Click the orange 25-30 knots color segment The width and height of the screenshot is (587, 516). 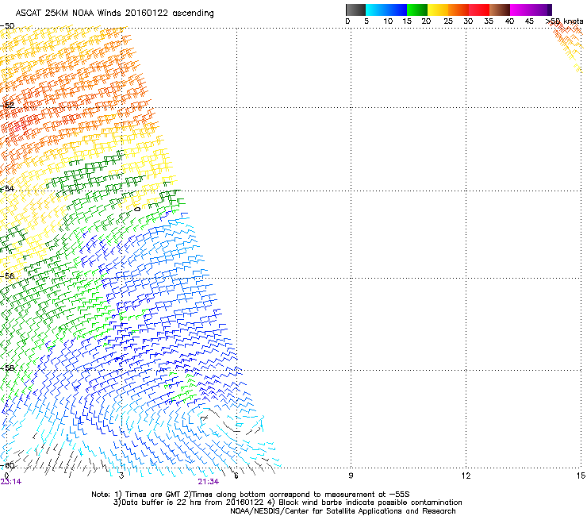coord(458,10)
